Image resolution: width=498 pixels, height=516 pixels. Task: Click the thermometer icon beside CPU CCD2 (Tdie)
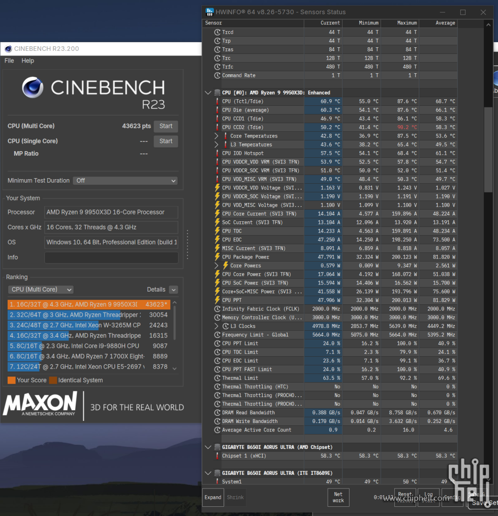tap(217, 127)
